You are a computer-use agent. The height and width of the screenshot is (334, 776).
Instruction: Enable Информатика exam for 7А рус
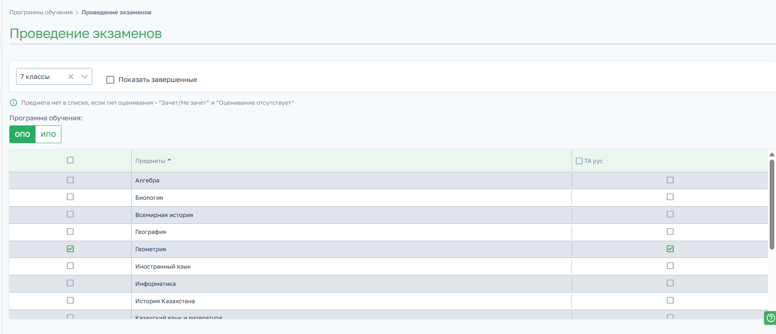point(670,283)
